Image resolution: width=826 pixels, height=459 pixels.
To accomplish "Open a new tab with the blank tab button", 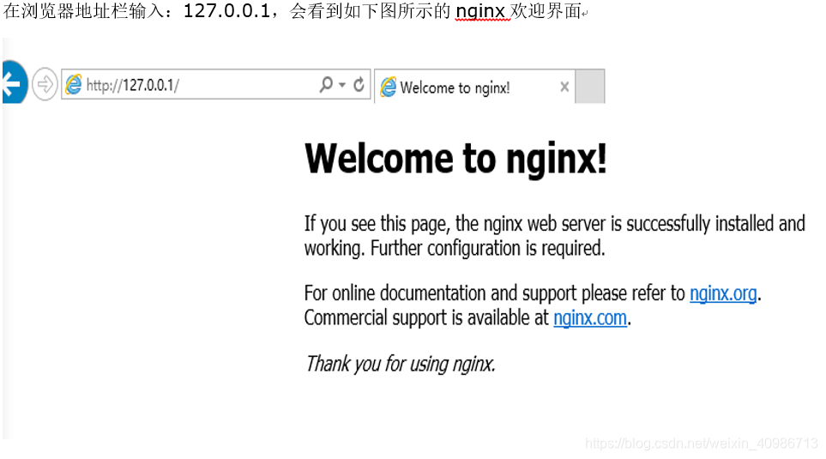I will (589, 87).
